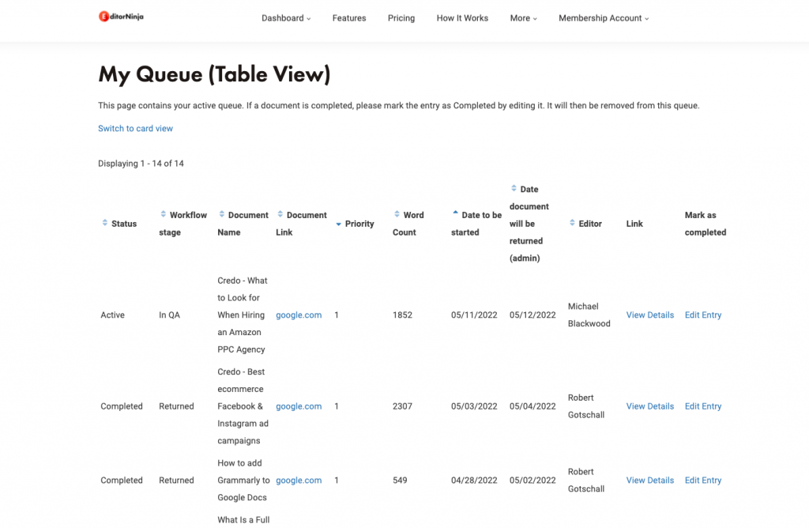
Task: Open Membership Account dropdown
Action: tap(604, 18)
